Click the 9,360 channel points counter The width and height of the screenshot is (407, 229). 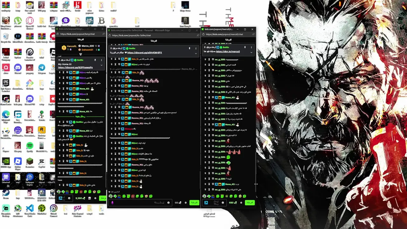pyautogui.click(x=80, y=198)
